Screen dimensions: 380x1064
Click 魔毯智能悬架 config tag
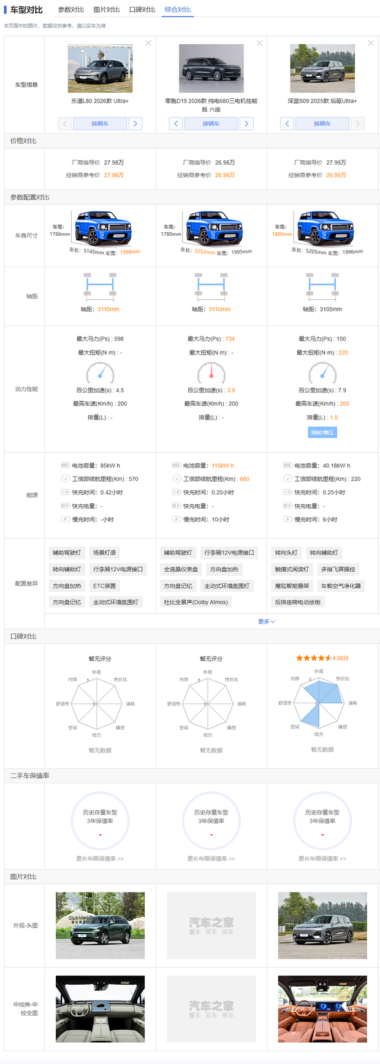(292, 585)
